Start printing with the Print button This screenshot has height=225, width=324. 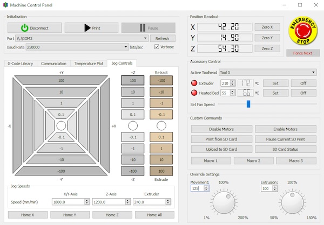(91, 28)
